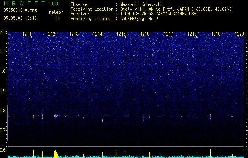
Task: Click the 1219 time marker
Action: tap(216, 34)
